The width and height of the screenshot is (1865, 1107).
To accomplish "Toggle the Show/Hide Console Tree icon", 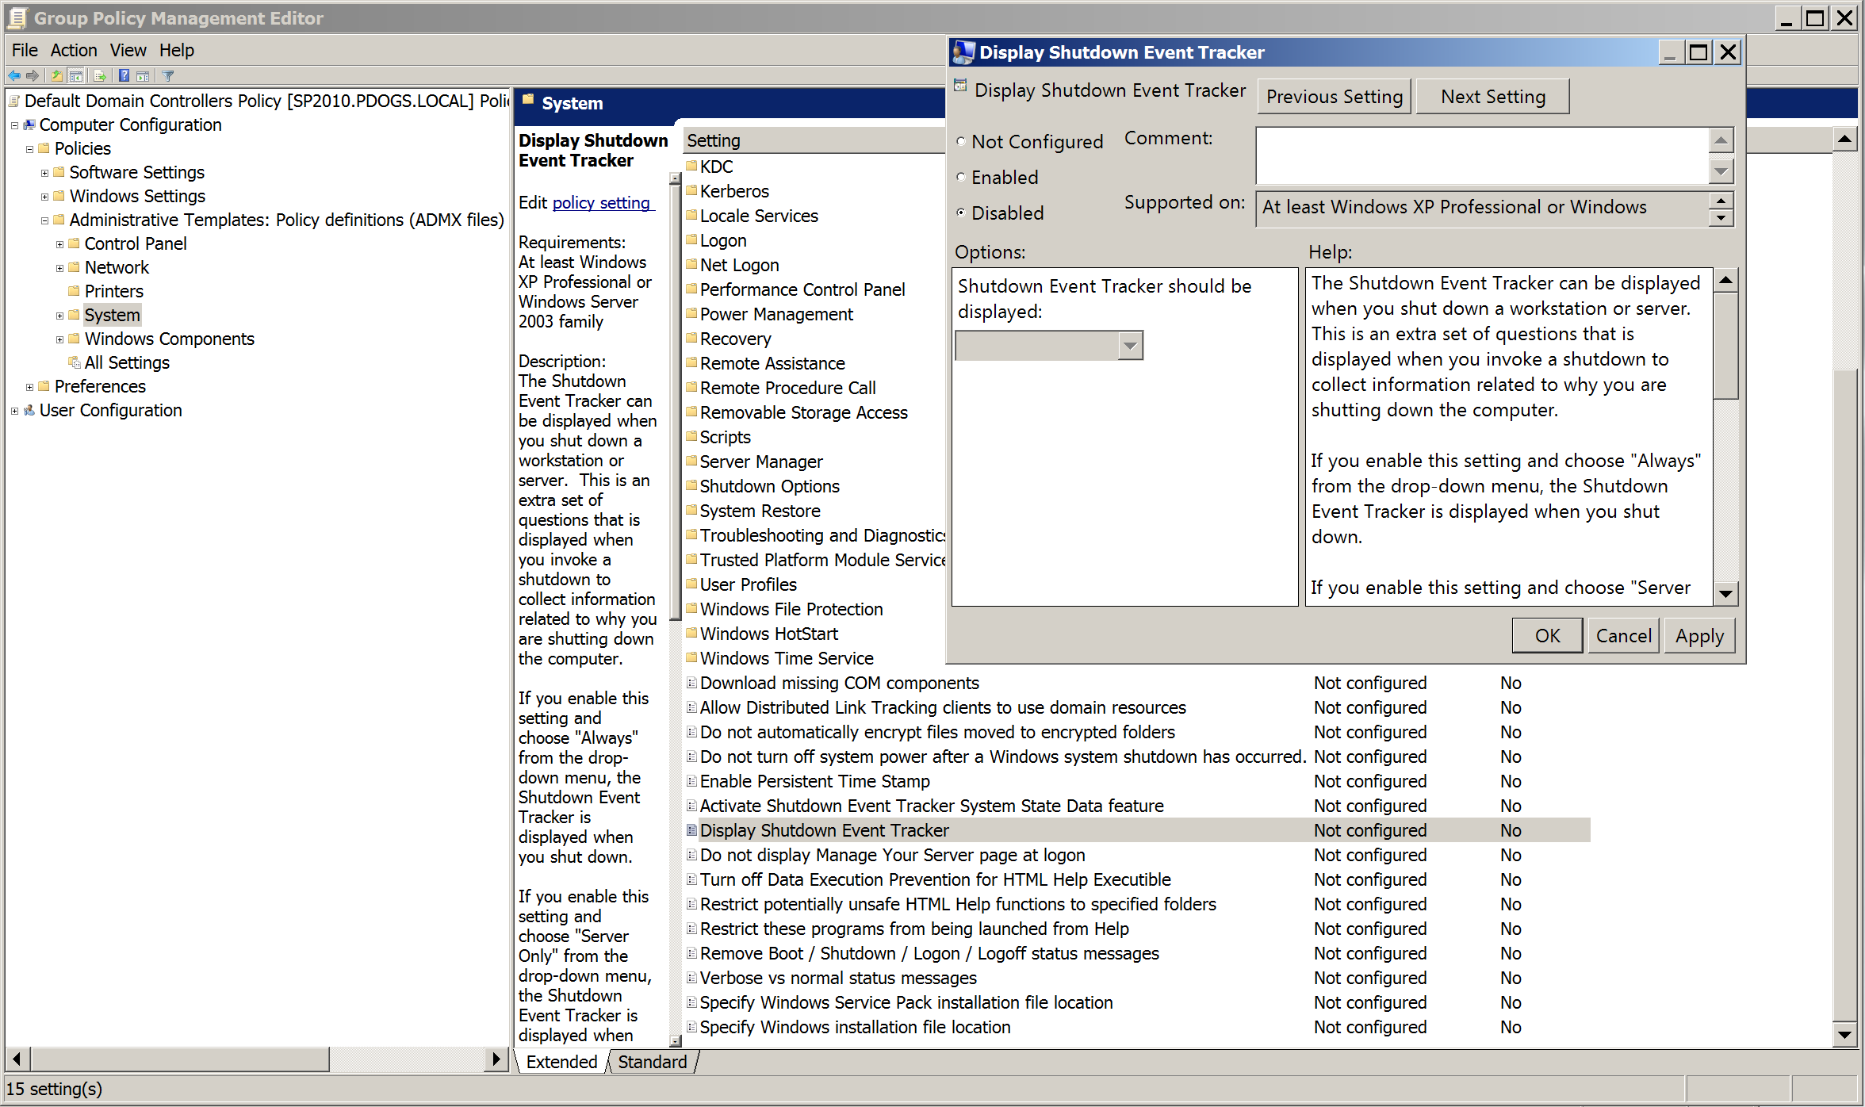I will [x=76, y=76].
